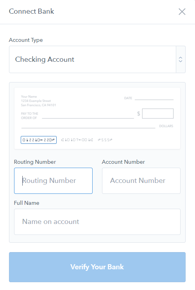Click the dollar amount box on check

pyautogui.click(x=158, y=114)
